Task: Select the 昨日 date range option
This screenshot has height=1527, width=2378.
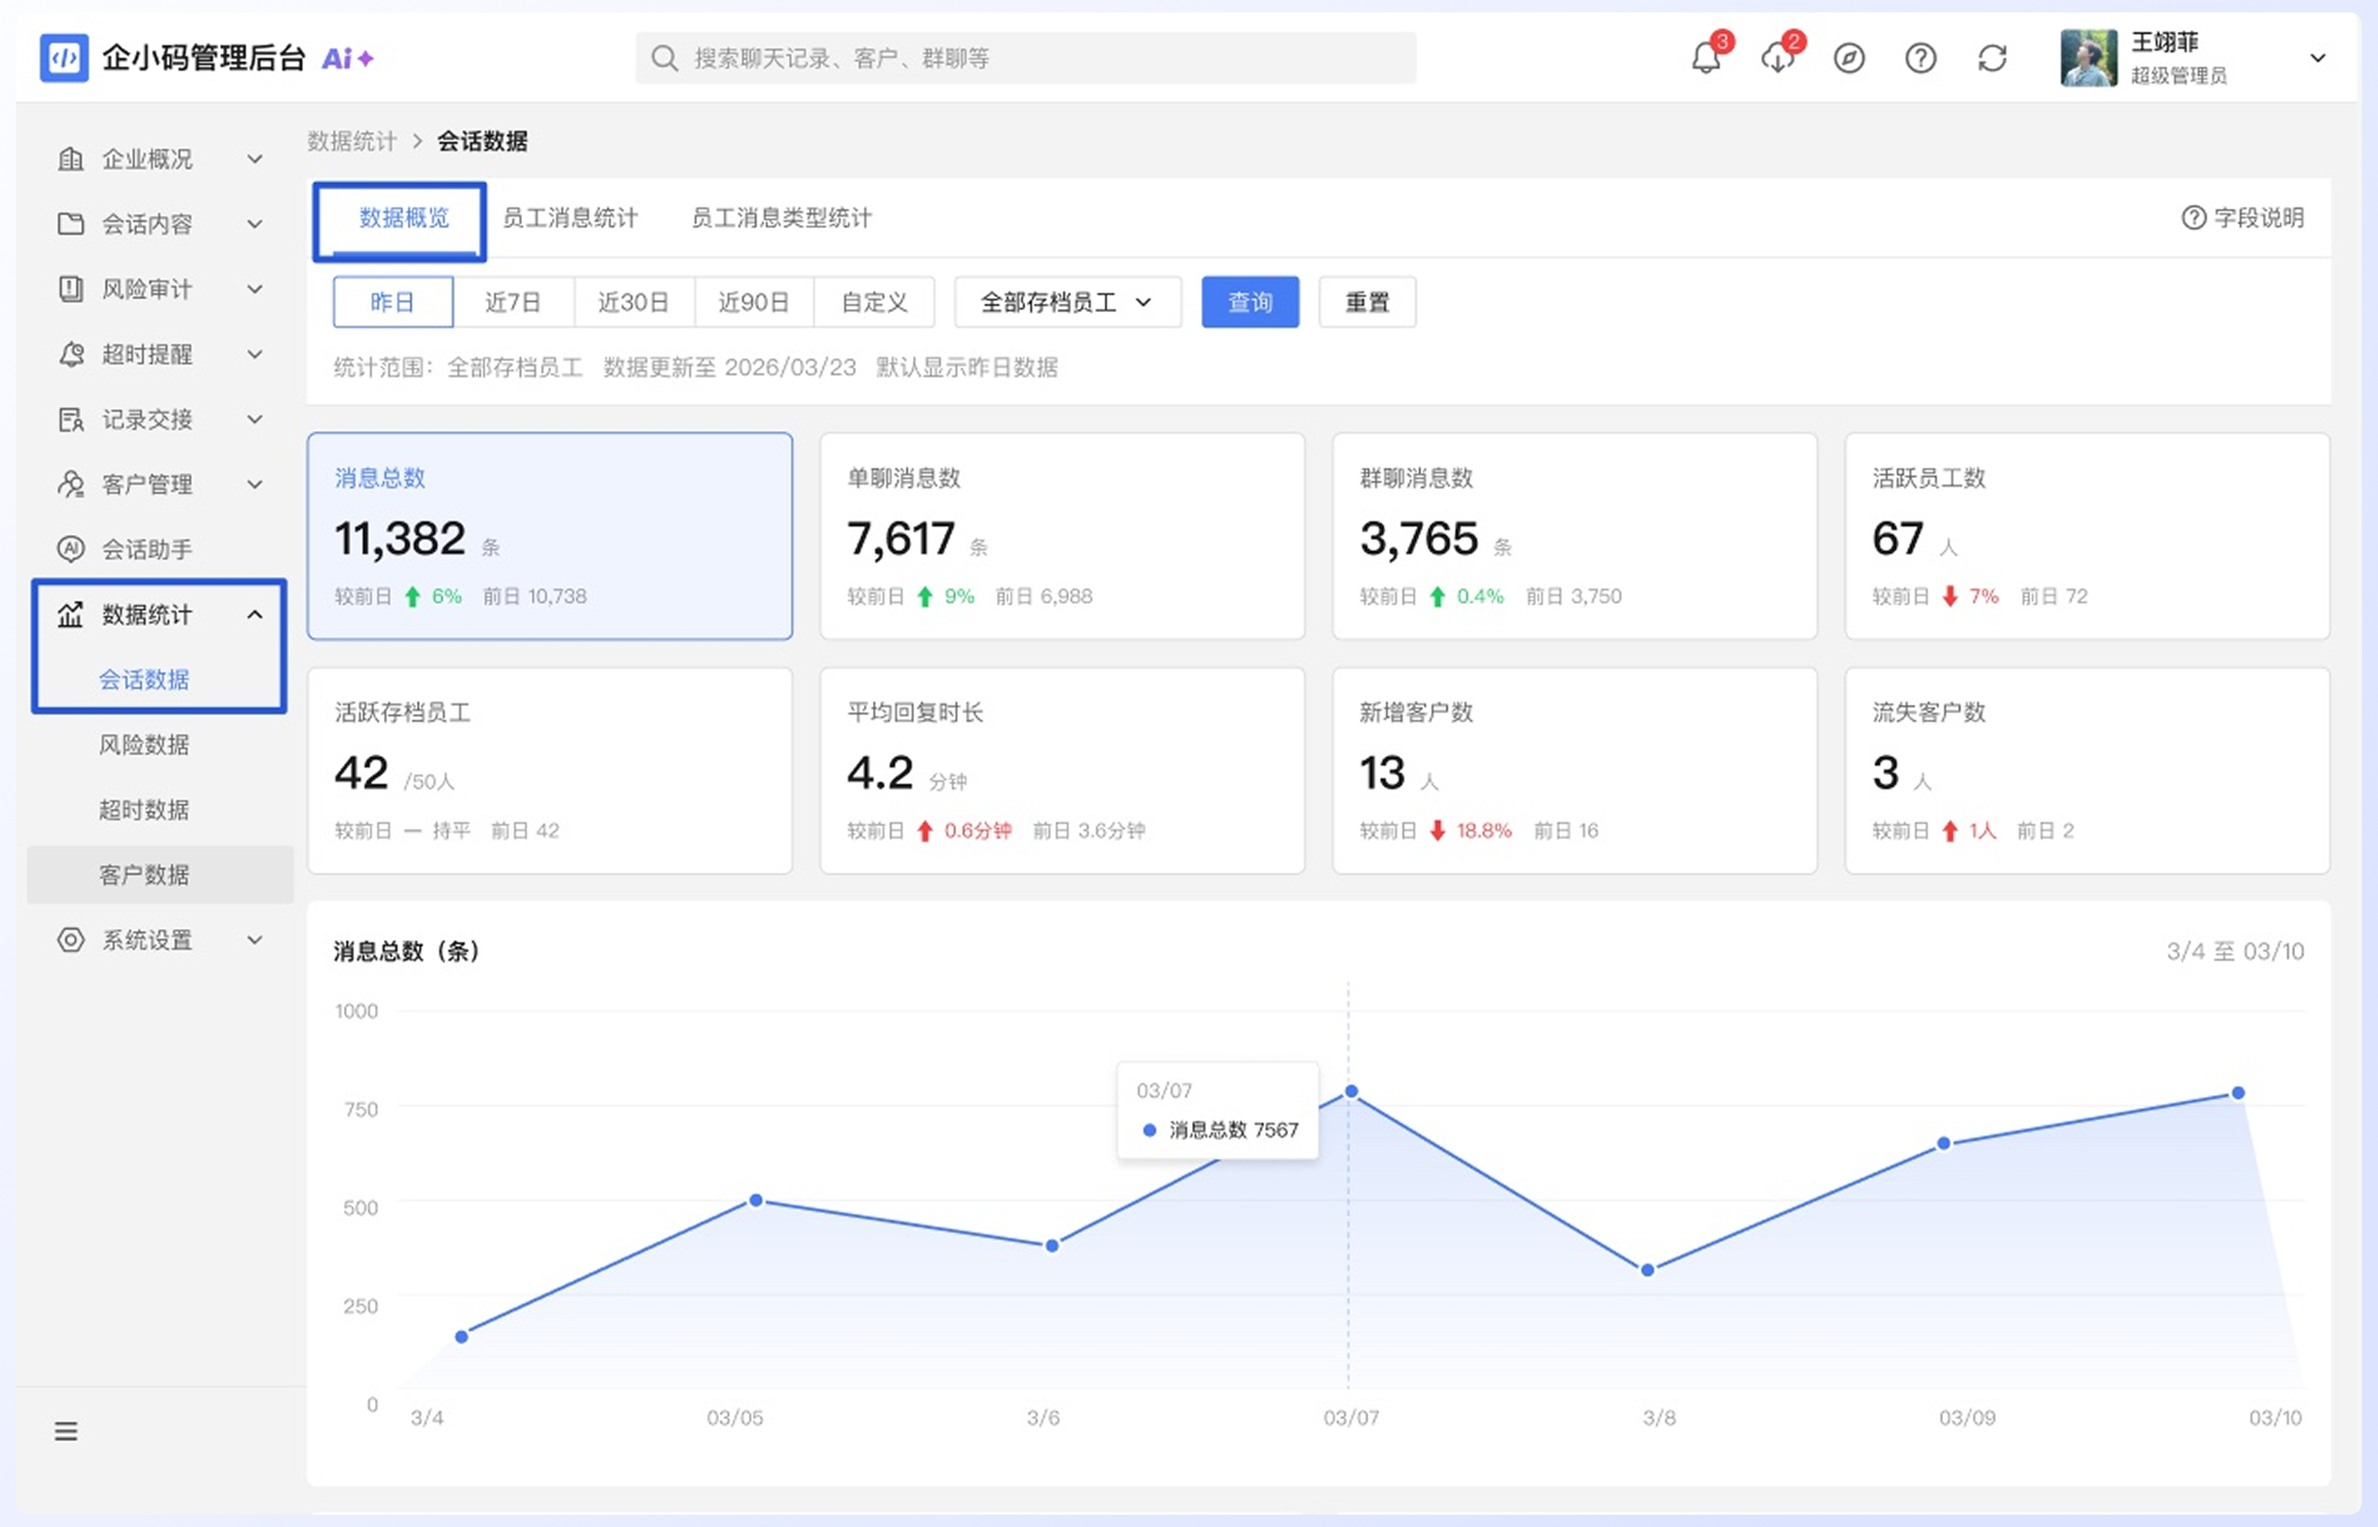Action: [x=393, y=302]
